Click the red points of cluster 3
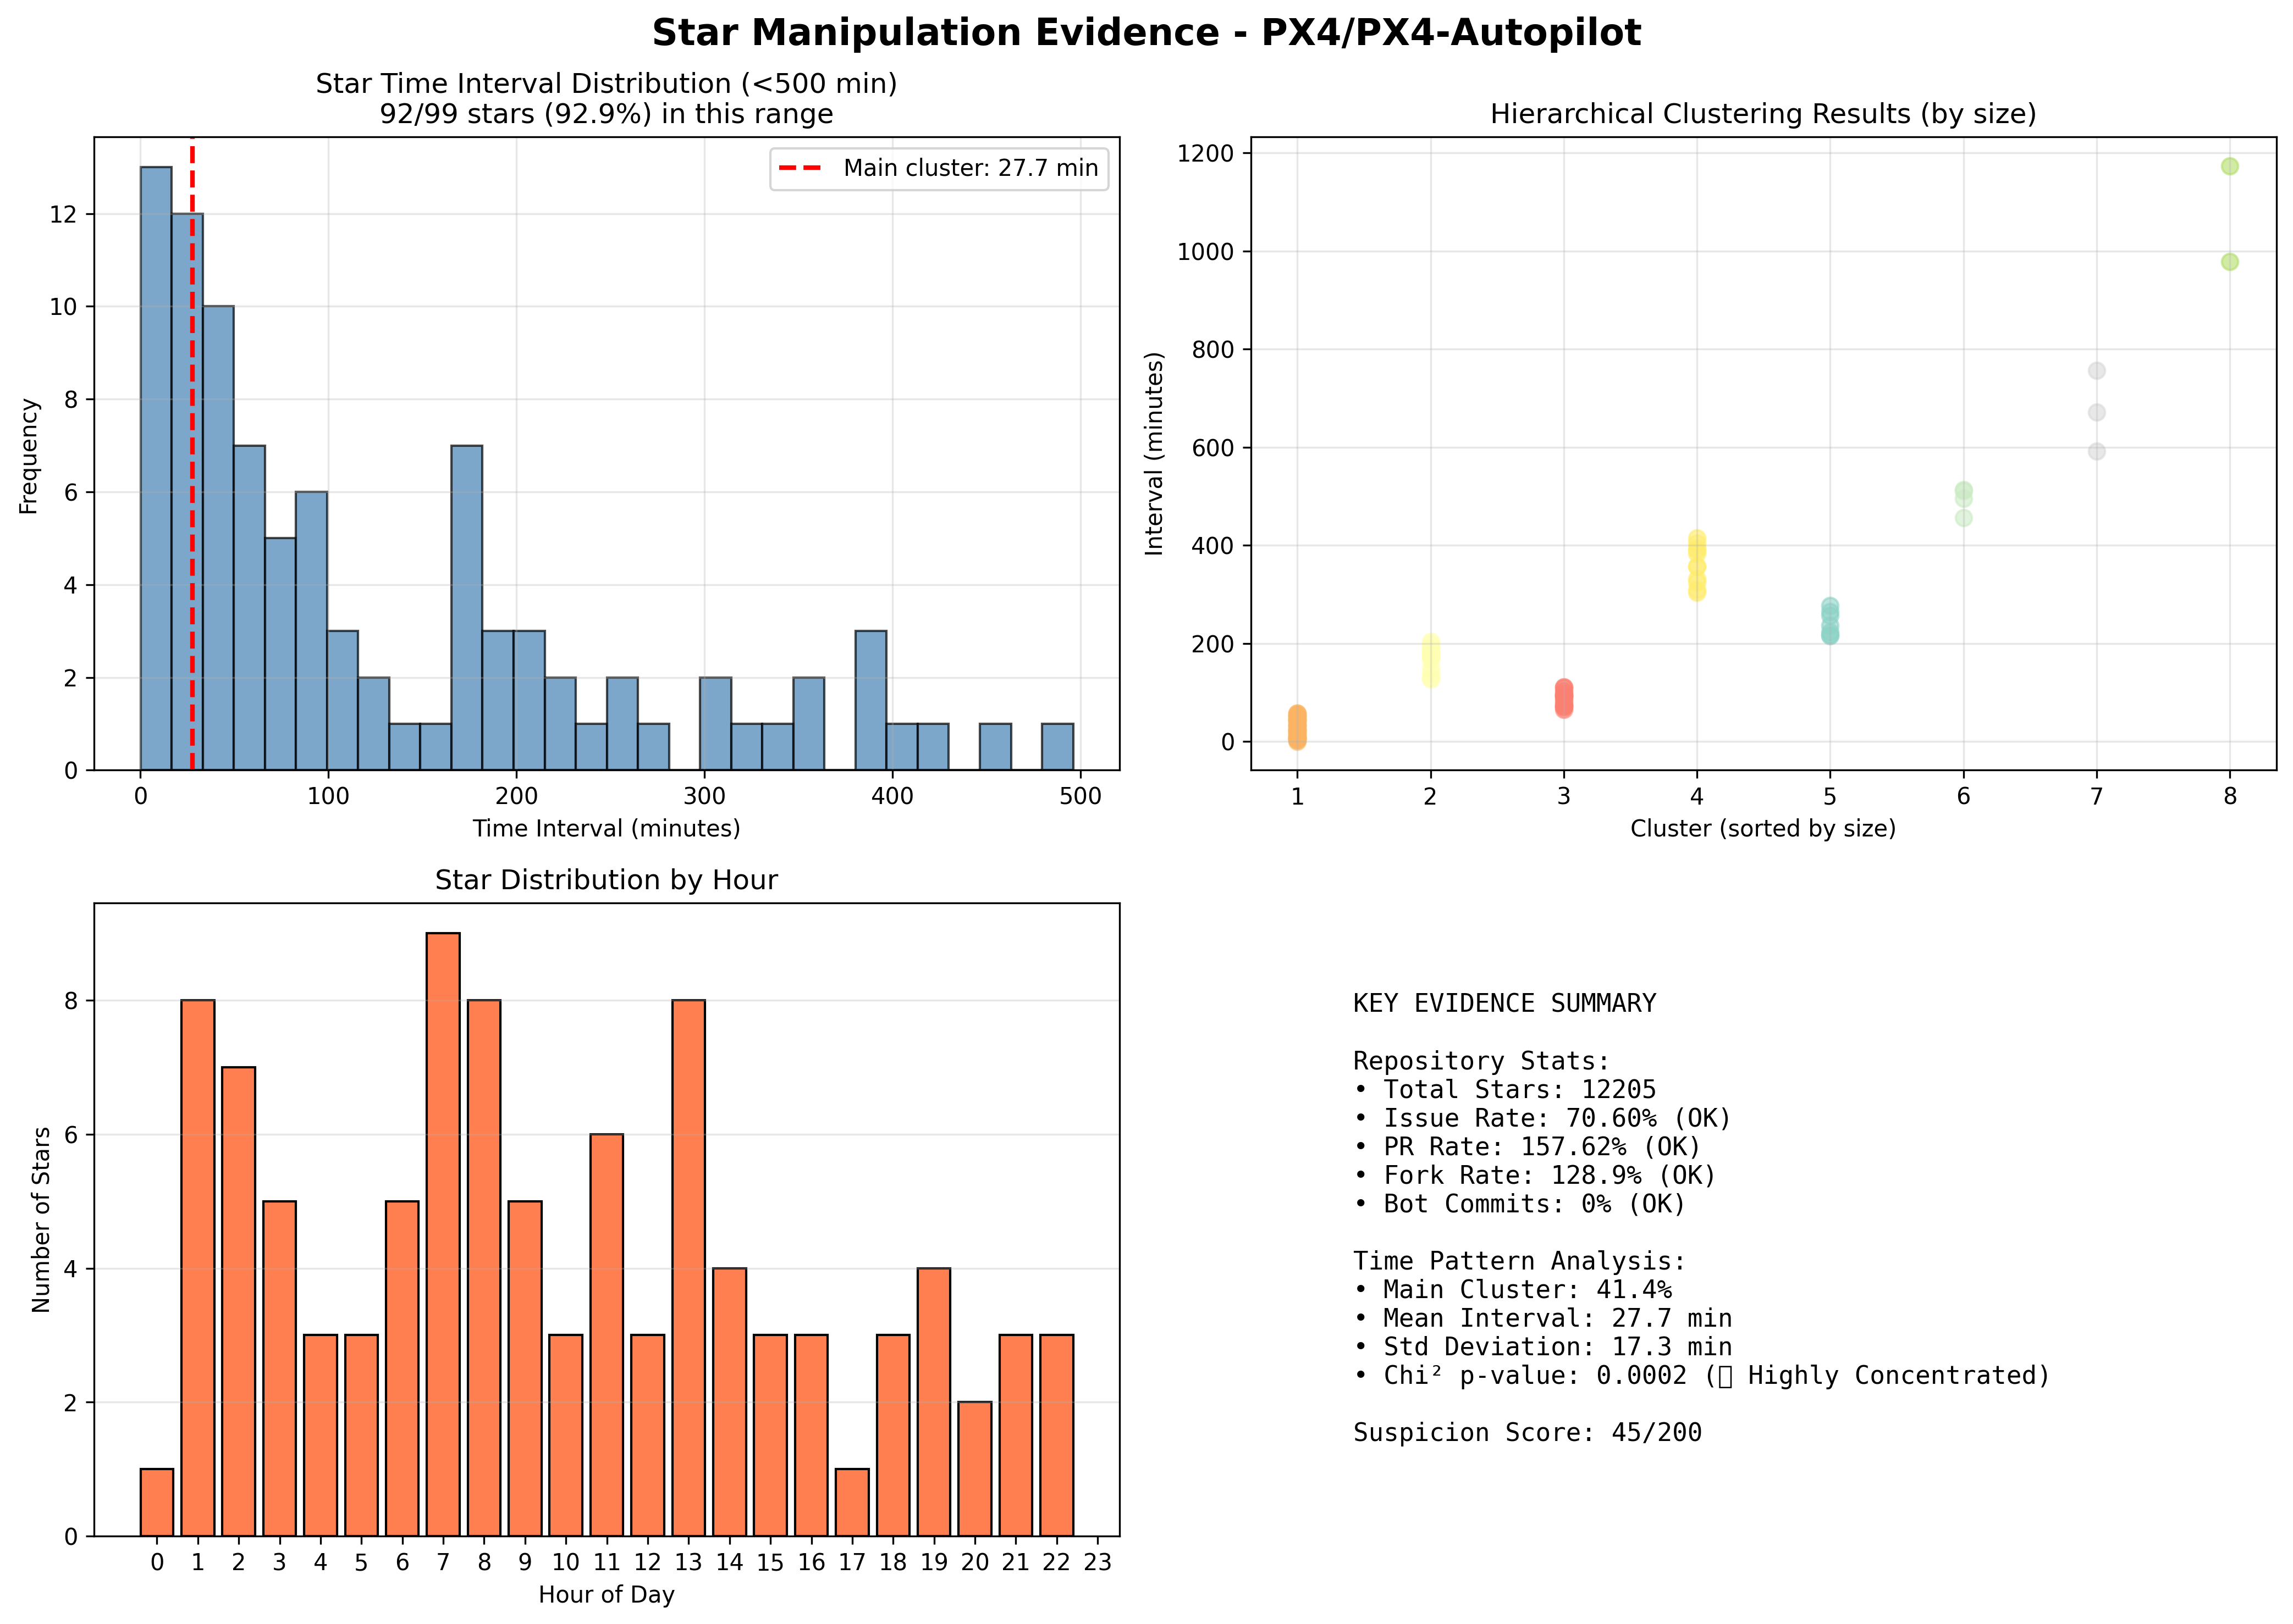The width and height of the screenshot is (2293, 1624). pyautogui.click(x=1564, y=698)
